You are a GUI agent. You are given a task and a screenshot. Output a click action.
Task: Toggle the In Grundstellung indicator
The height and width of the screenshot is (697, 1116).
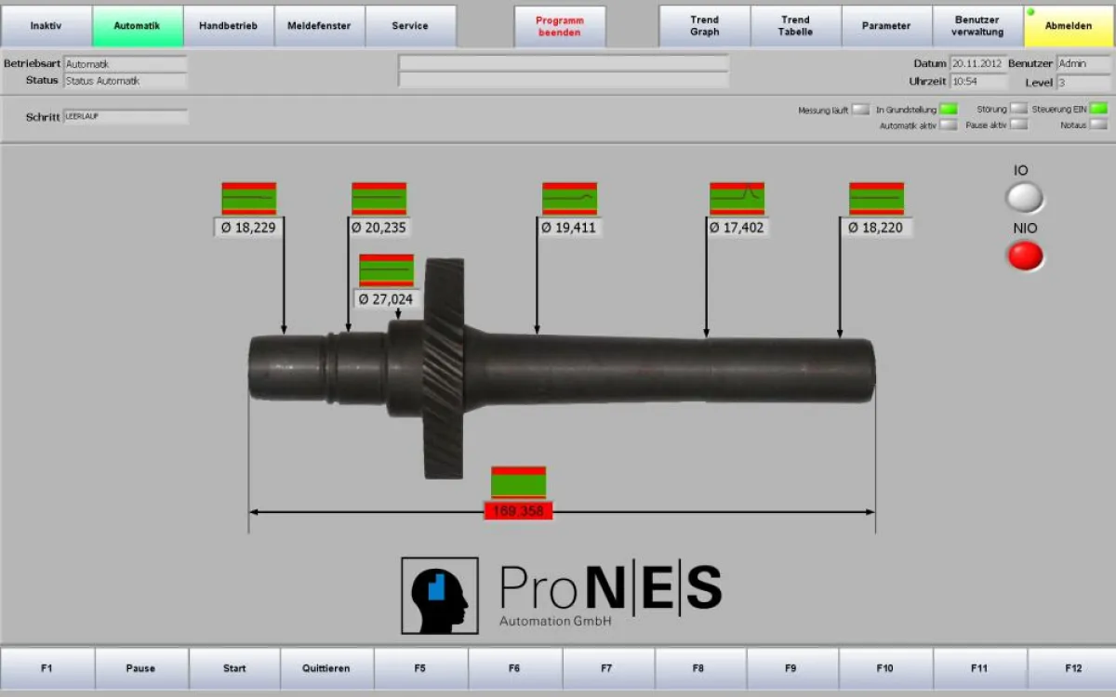948,108
